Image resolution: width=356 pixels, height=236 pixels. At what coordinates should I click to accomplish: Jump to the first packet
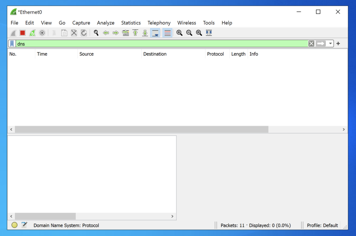point(135,33)
